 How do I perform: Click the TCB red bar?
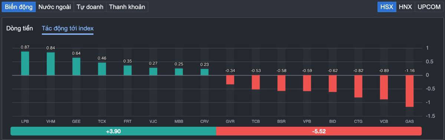[256, 83]
